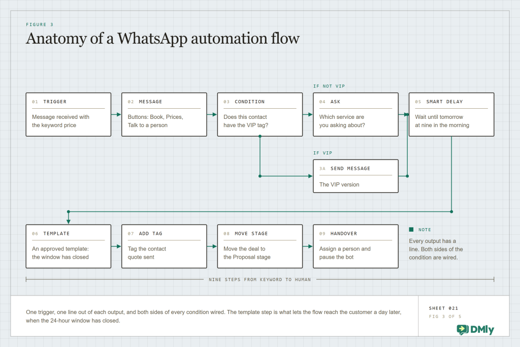Click the arrow from Move Stage to Handover

coord(308,246)
